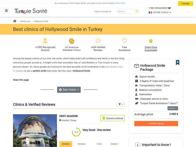Click the Medical consultation doctor icon
Image resolution: width=196 pixels, height=147 pixels.
(136, 90)
